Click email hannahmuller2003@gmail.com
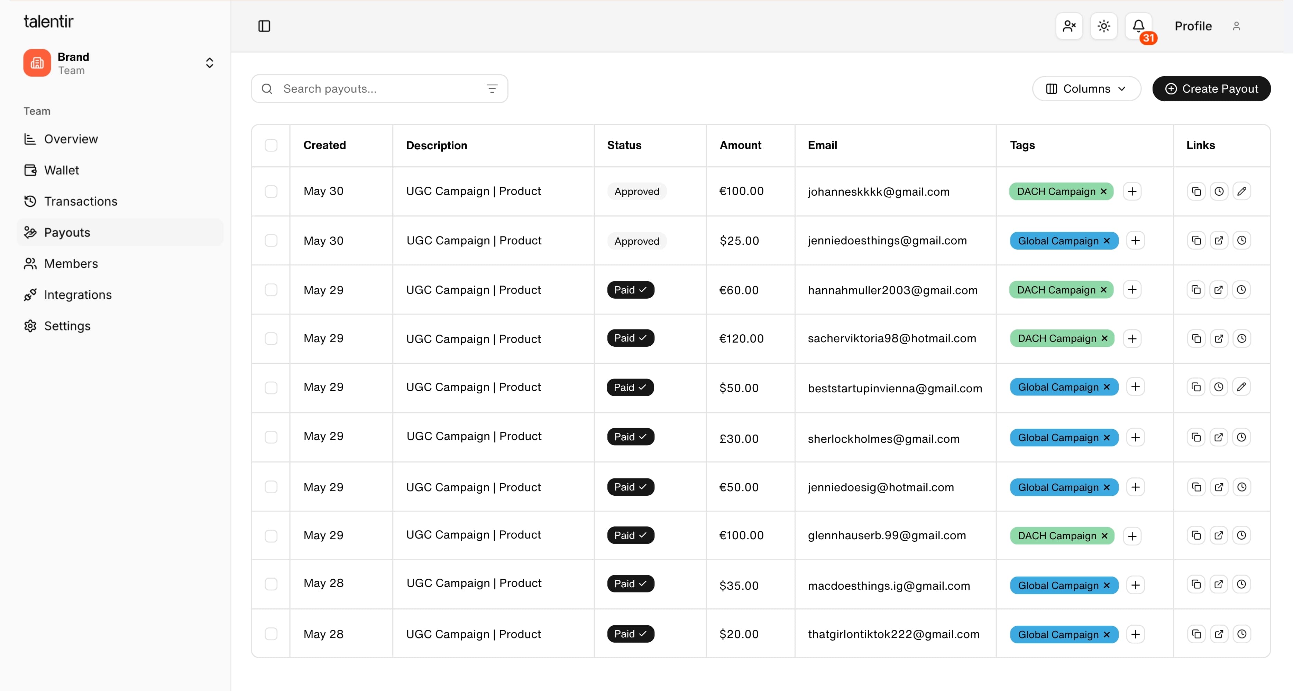 click(x=892, y=290)
